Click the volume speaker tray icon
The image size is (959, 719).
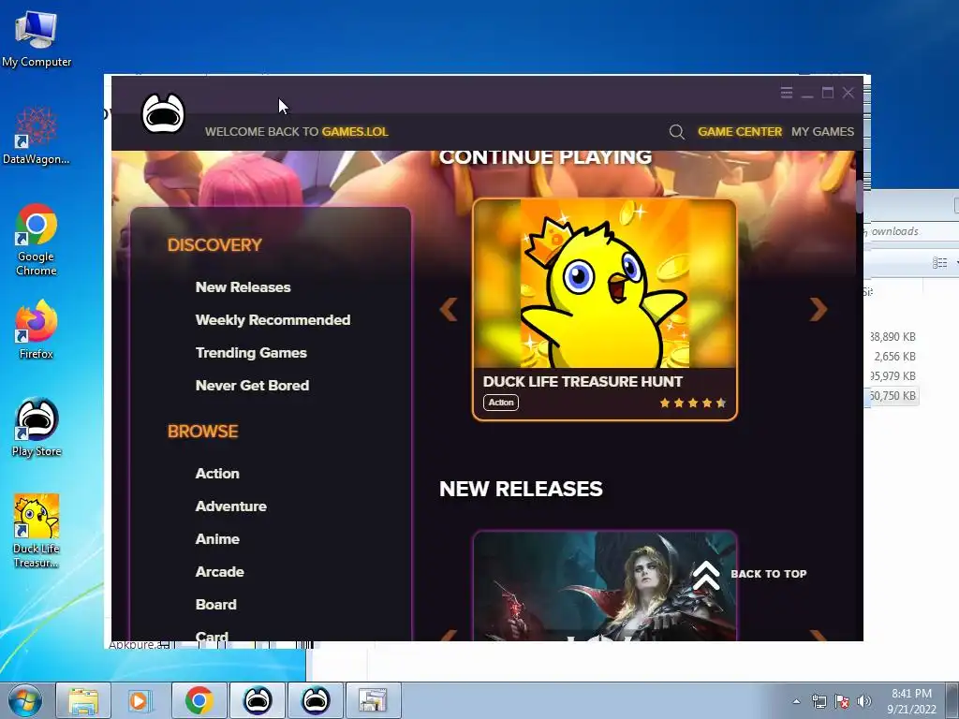[864, 701]
